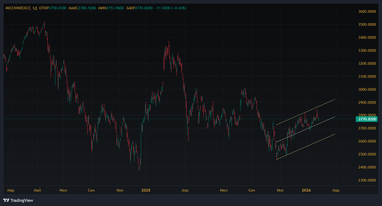Click the 2025 label on time axis
Viewport: 382px width, 206px height.
tap(146, 190)
